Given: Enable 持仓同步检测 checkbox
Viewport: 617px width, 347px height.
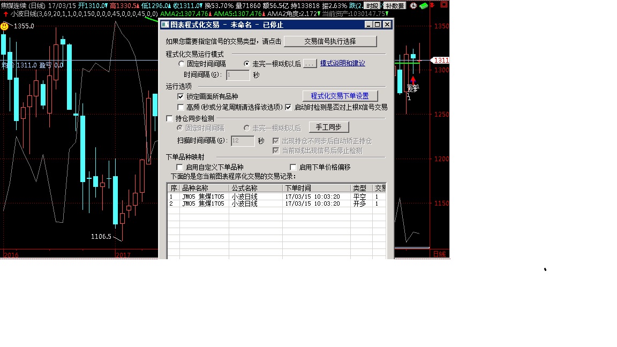Looking at the screenshot, I should tap(170, 118).
